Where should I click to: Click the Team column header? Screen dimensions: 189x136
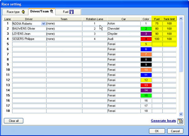[x=64, y=19]
